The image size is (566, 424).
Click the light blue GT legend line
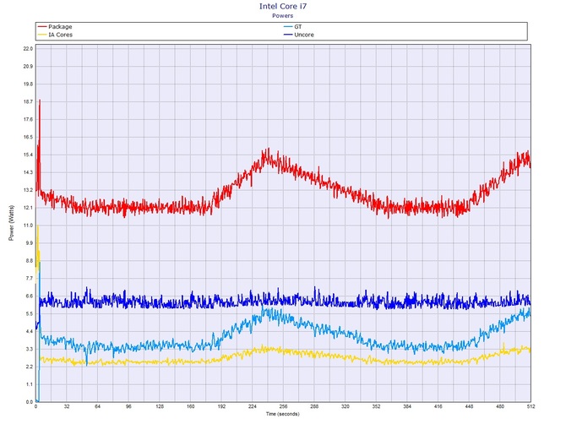288,27
